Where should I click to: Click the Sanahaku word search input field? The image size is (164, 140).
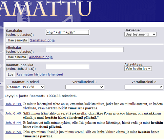pos(67,32)
